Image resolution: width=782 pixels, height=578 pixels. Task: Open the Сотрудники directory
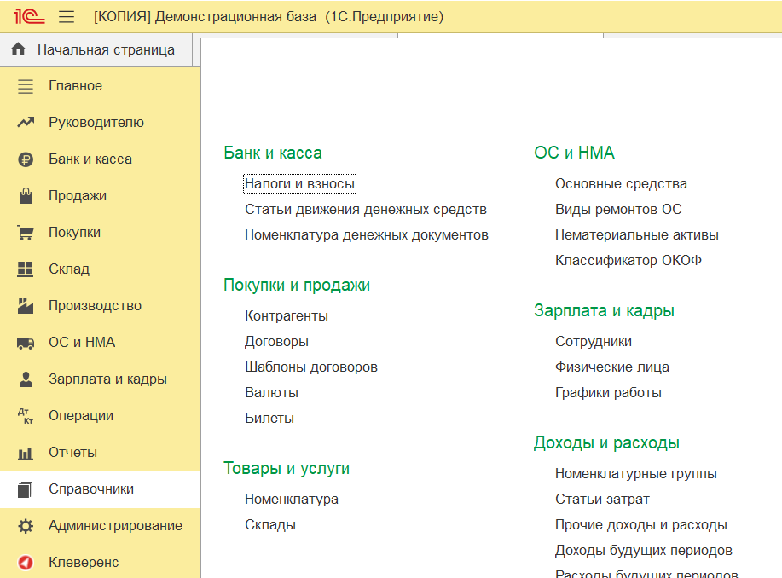coord(593,342)
